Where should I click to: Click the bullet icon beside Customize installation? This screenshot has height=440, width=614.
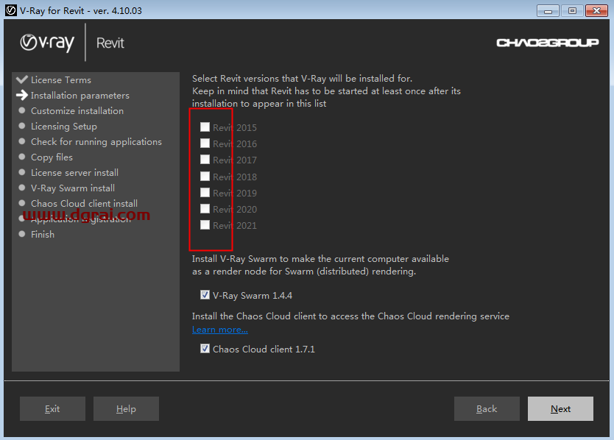tap(21, 110)
